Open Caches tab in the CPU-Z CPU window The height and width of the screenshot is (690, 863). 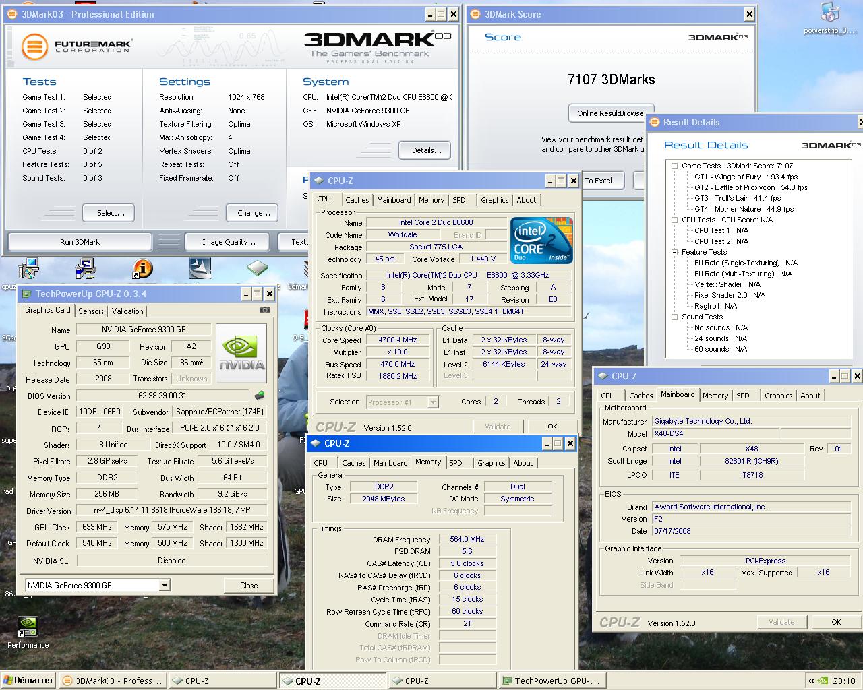click(357, 200)
